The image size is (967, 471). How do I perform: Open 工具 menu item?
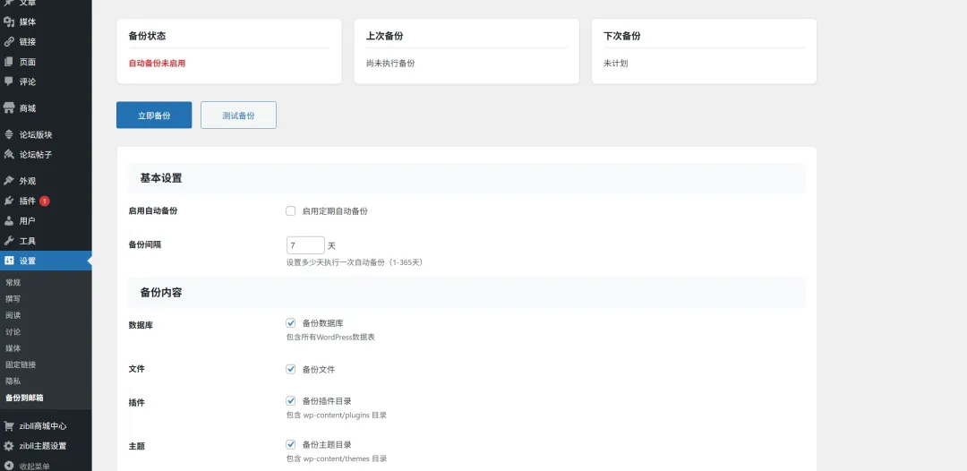[x=46, y=241]
